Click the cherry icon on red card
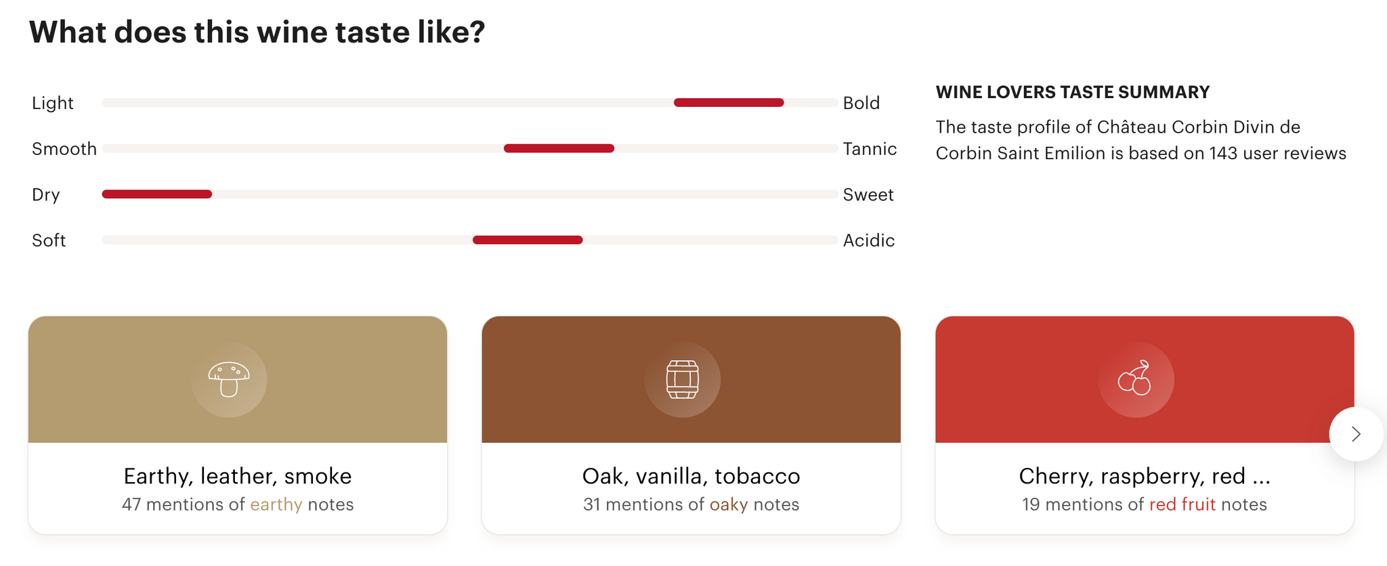 [1136, 378]
